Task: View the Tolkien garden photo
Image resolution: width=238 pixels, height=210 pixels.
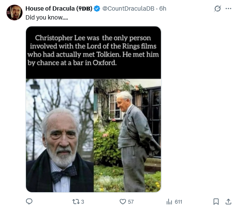Action: click(x=127, y=135)
